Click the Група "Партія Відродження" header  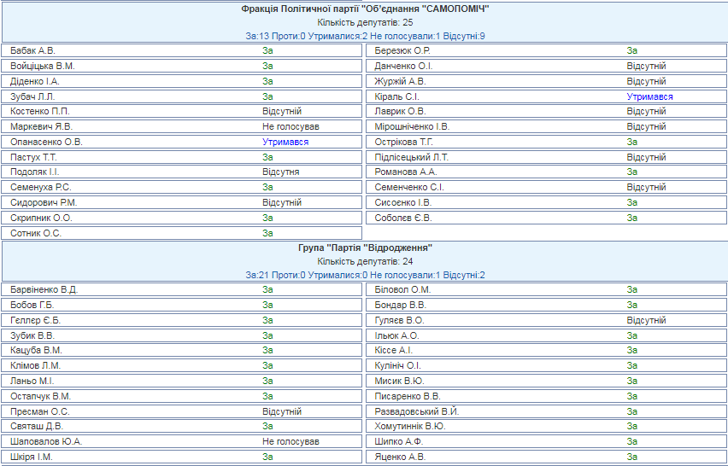pos(365,248)
